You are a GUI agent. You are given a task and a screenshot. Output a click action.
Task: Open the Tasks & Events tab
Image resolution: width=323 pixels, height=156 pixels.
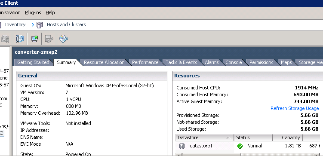181,62
